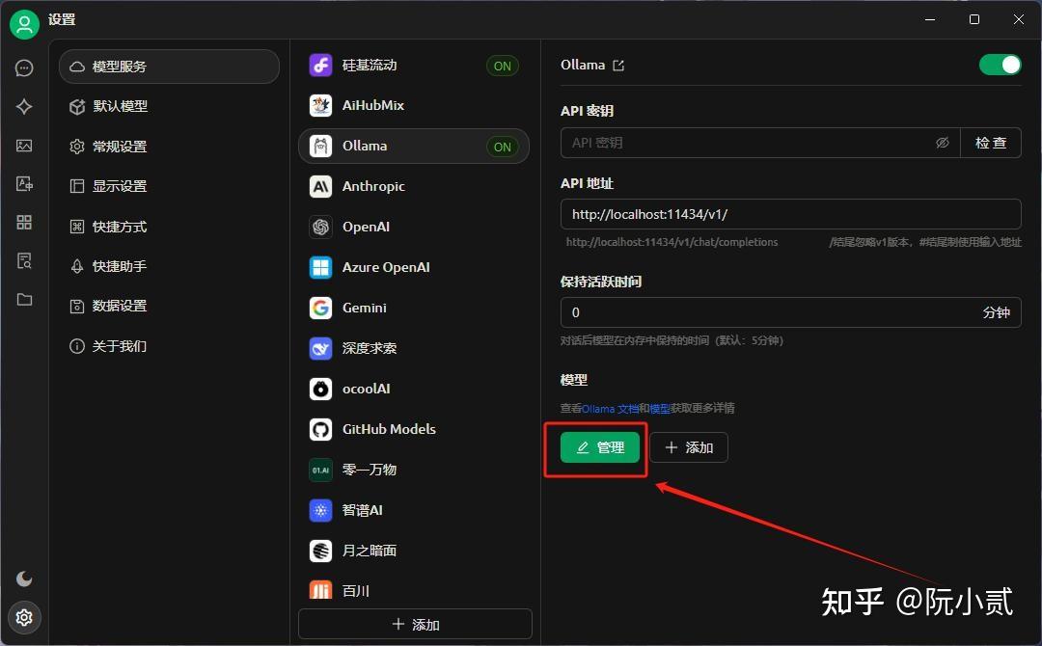Click the Azure OpenAI logo
Screen dimensions: 1042x646
[x=321, y=268]
